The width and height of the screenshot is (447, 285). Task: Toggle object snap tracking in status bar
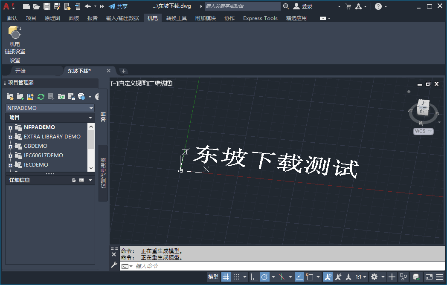tap(282, 276)
